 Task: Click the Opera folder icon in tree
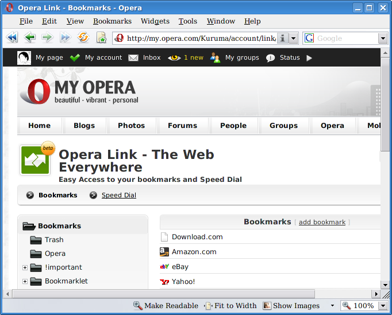point(36,254)
